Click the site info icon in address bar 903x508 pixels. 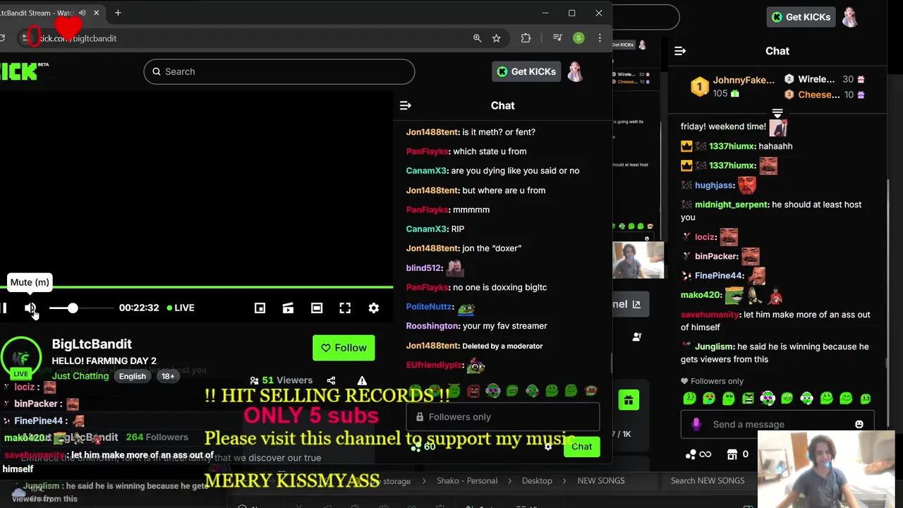[25, 38]
